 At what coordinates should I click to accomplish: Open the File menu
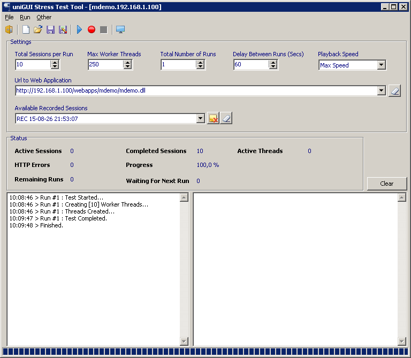tap(9, 17)
